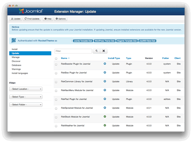Click the RokStock Module for Joomla! name
This screenshot has width=192, height=143.
click(75, 117)
